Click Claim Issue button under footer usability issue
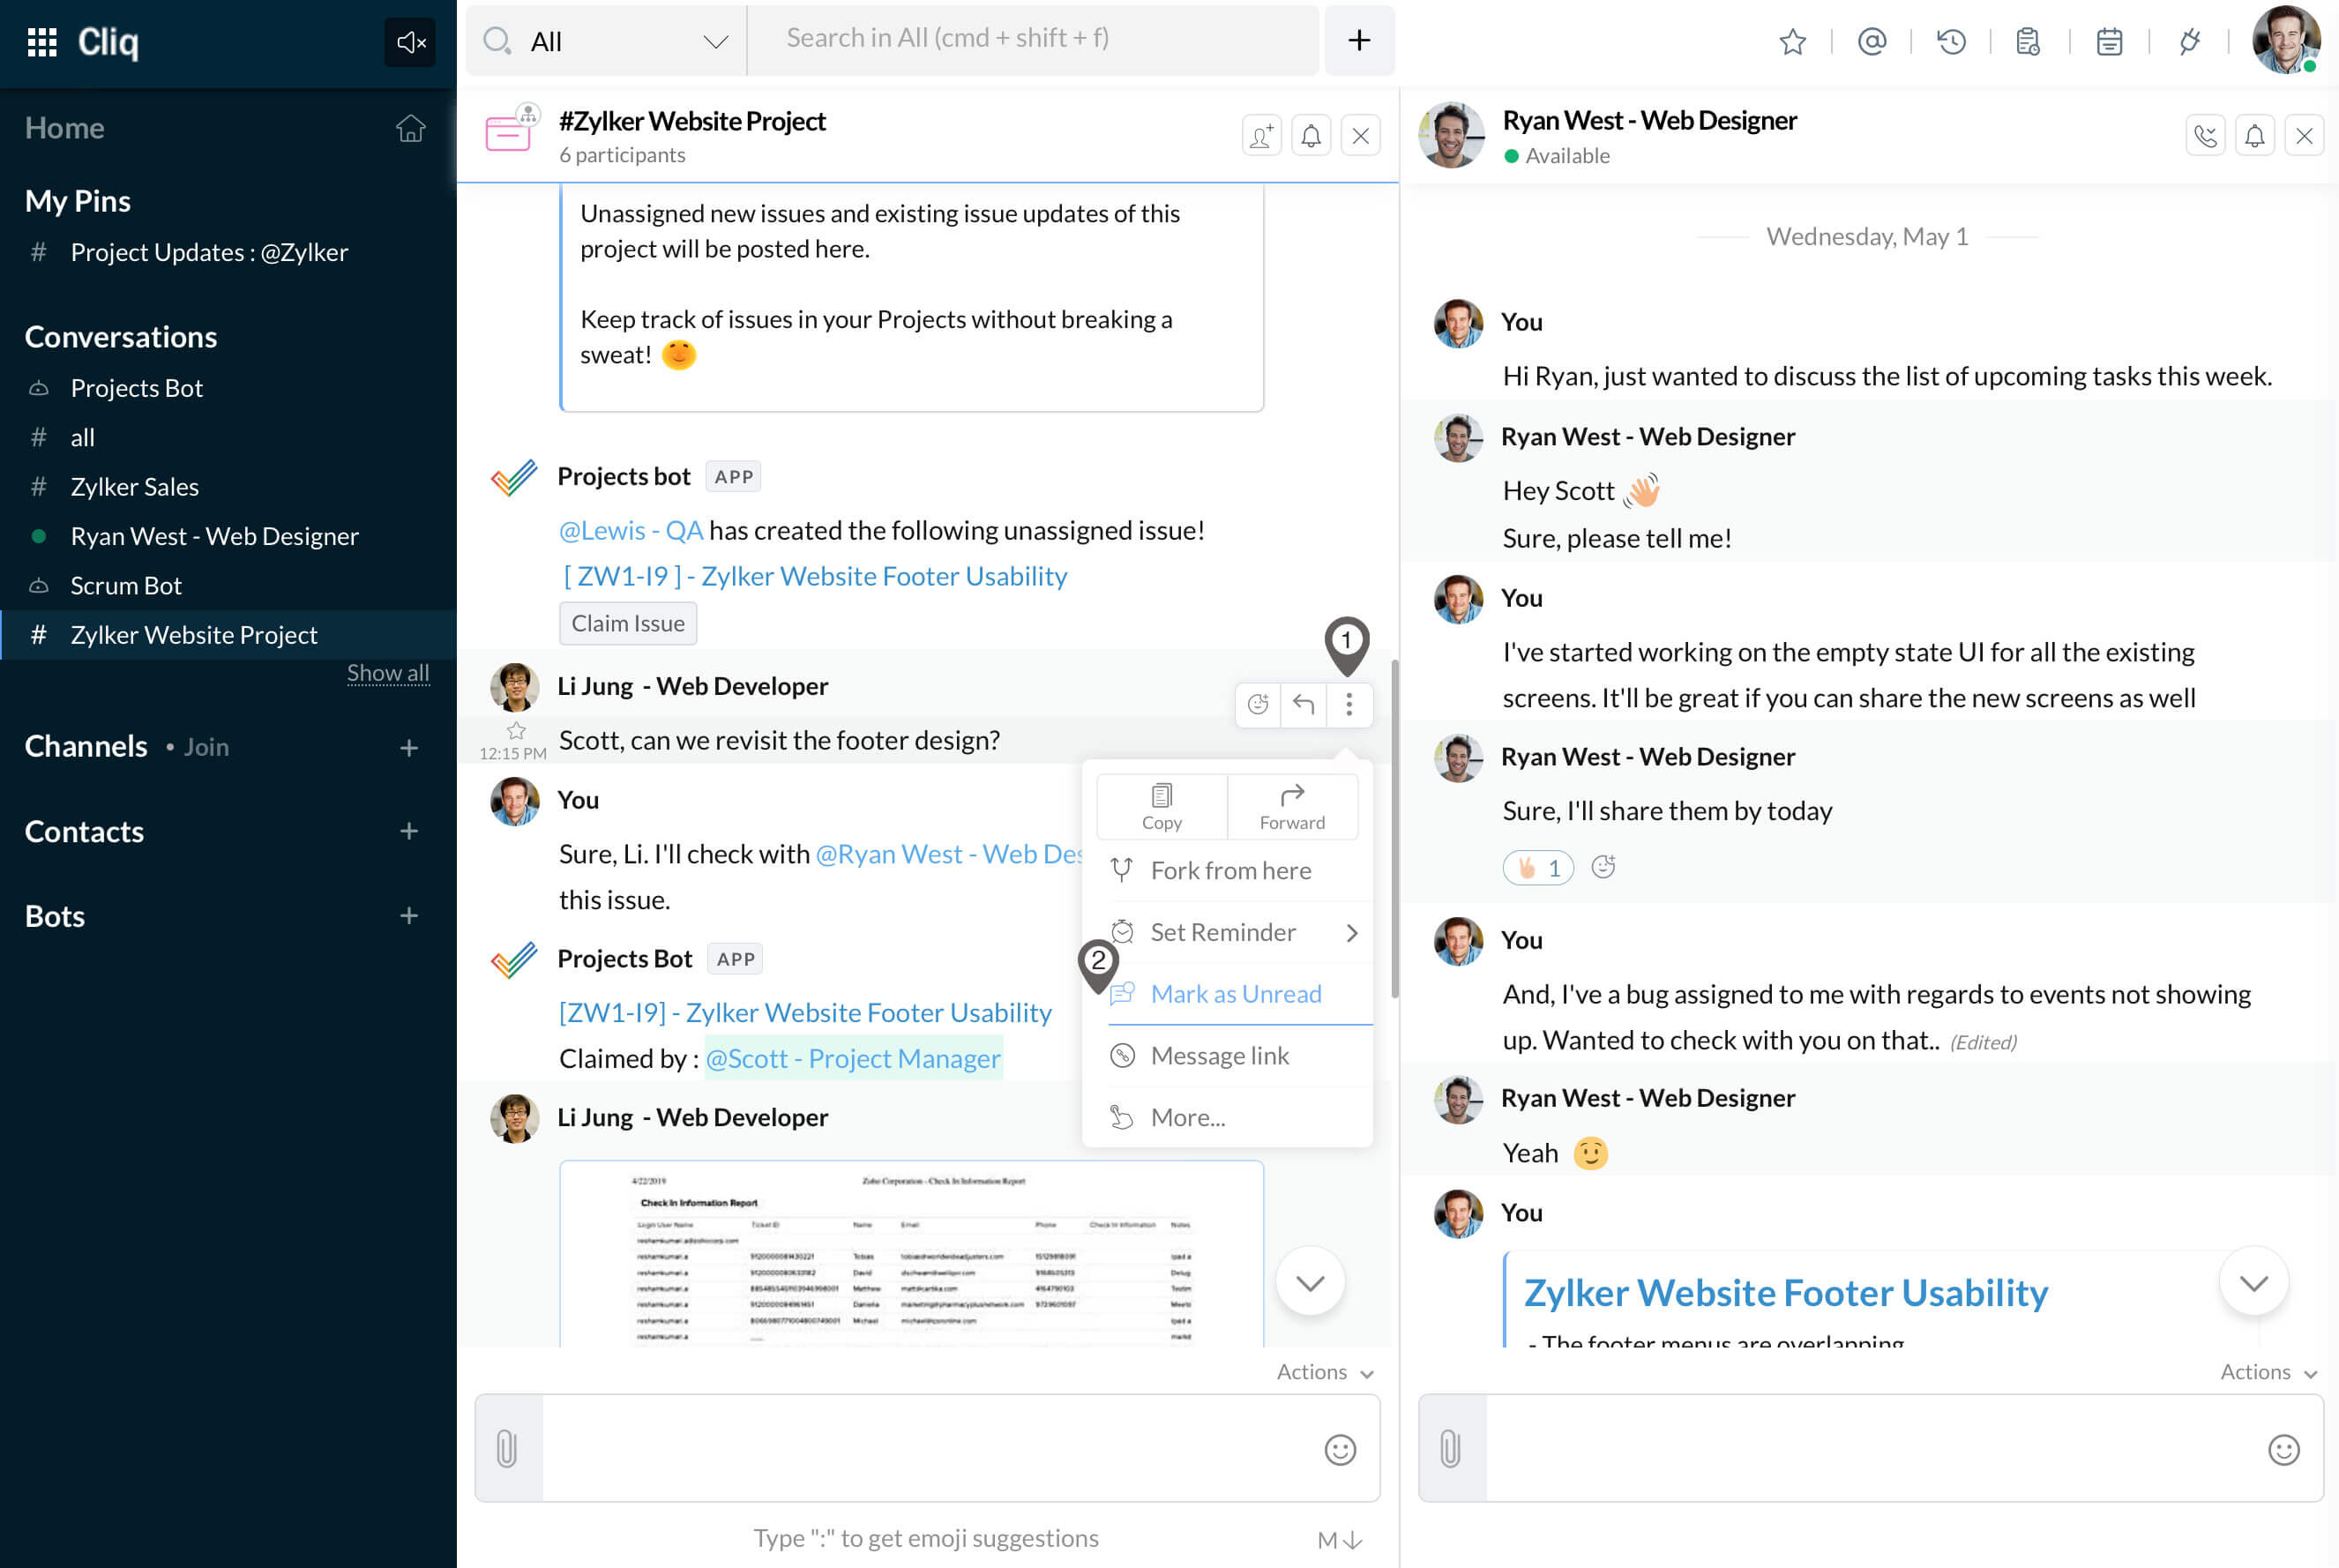Screen dimensions: 2339x1568 point(626,623)
